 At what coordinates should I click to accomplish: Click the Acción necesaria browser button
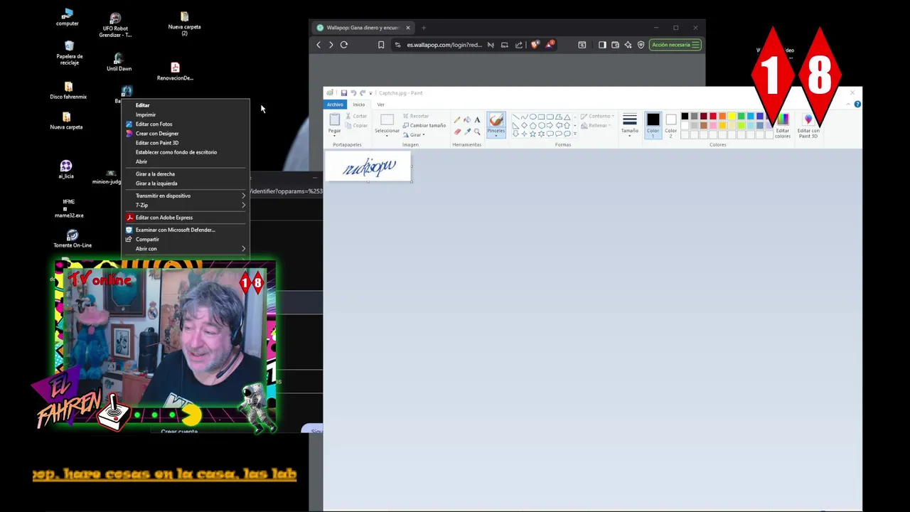click(675, 45)
